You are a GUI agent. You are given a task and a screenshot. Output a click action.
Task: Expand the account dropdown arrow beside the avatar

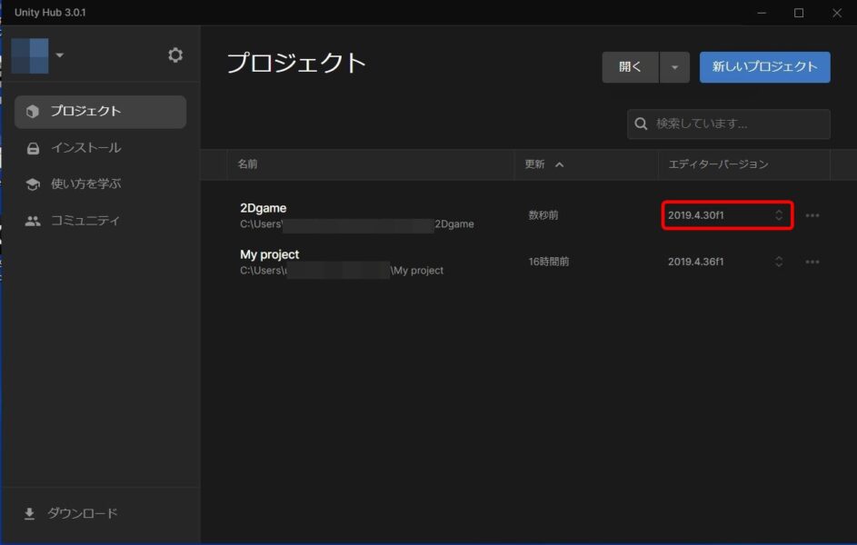coord(60,55)
